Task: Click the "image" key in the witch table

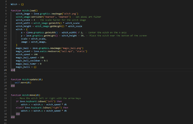Action: 24,42
